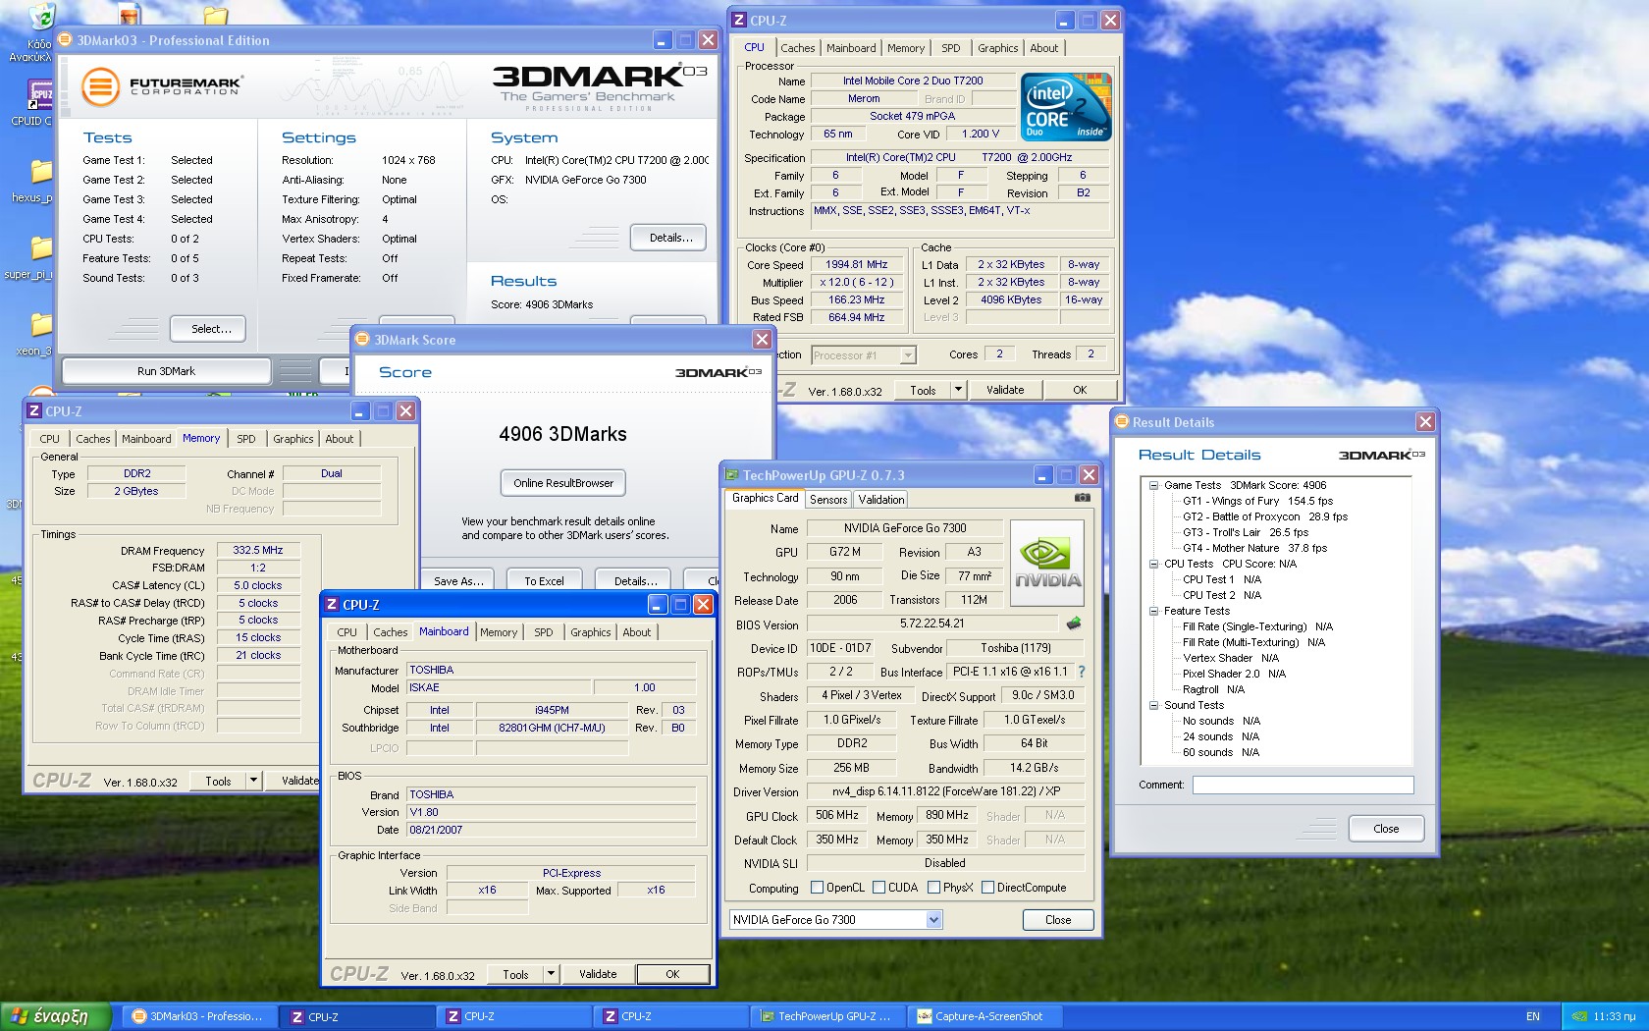The width and height of the screenshot is (1649, 1031).
Task: Click the Comment field in Result Details
Action: [1303, 785]
